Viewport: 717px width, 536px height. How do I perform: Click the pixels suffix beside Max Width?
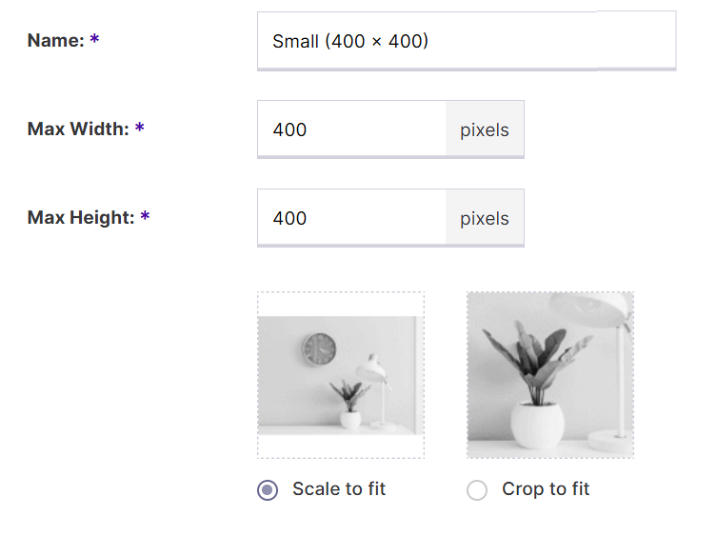tap(485, 129)
